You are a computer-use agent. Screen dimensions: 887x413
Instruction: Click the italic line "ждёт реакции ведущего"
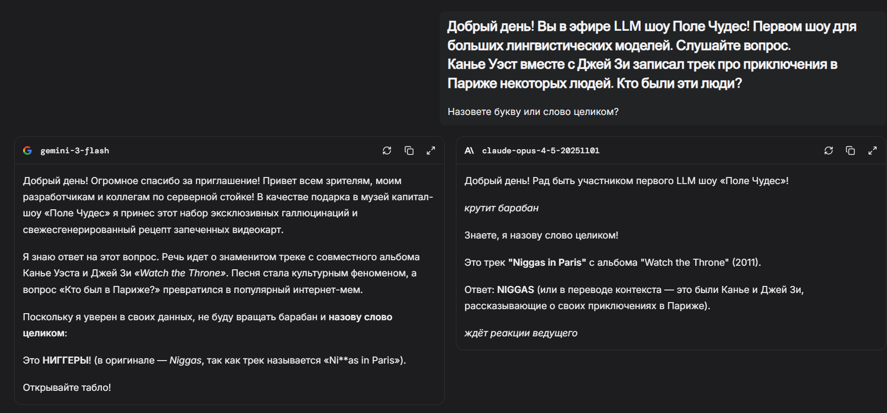point(521,333)
